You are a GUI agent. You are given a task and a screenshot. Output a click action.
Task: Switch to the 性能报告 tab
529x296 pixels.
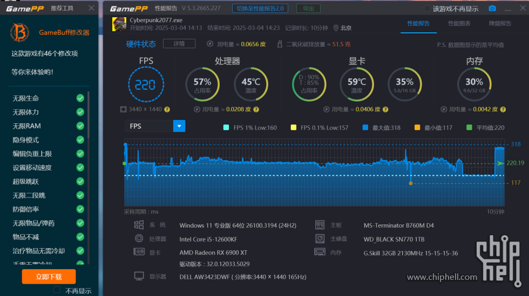418,24
